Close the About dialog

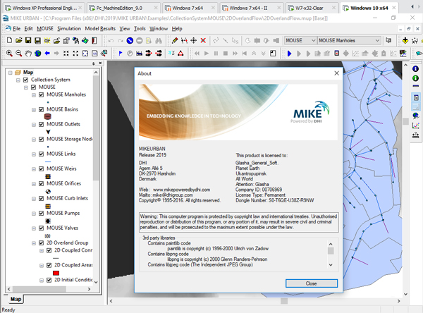point(311,282)
